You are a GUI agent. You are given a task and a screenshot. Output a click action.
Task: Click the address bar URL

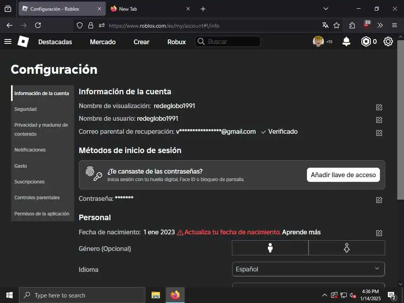pos(164,26)
